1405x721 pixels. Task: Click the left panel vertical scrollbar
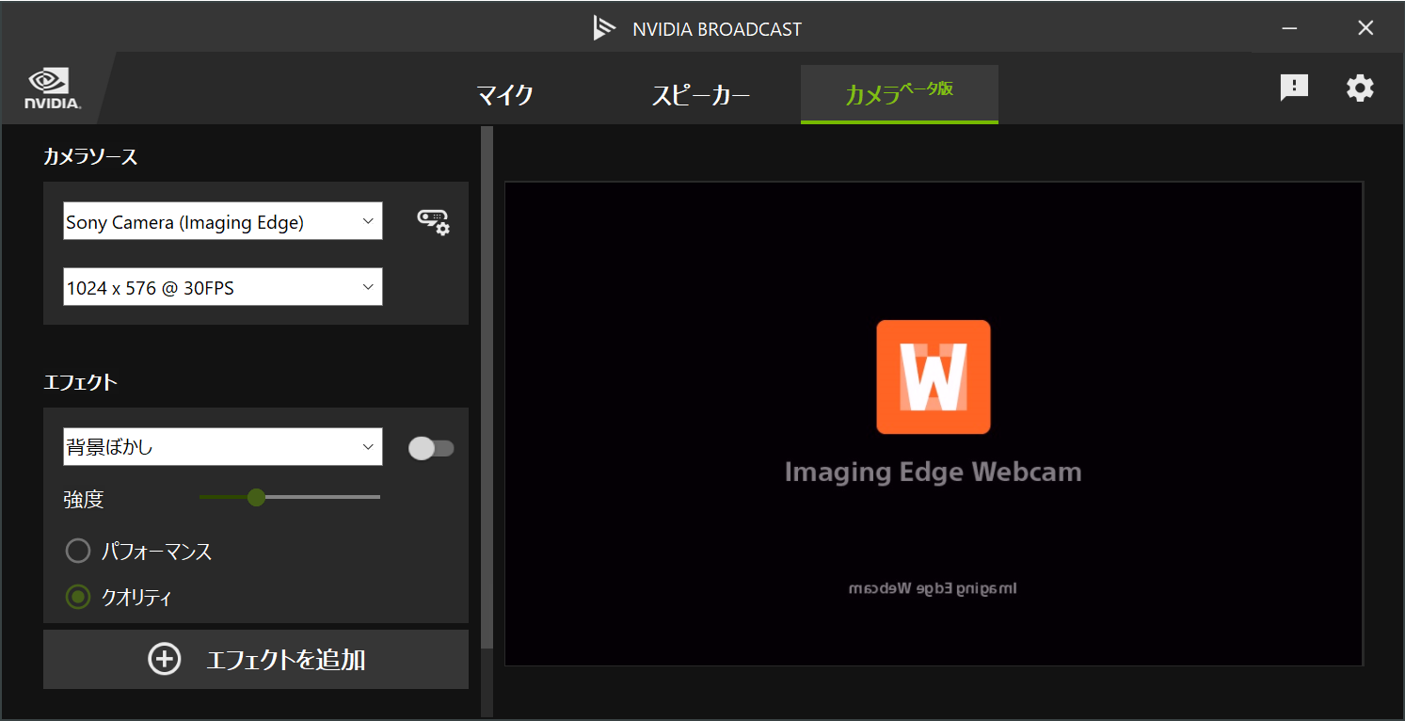[x=487, y=386]
